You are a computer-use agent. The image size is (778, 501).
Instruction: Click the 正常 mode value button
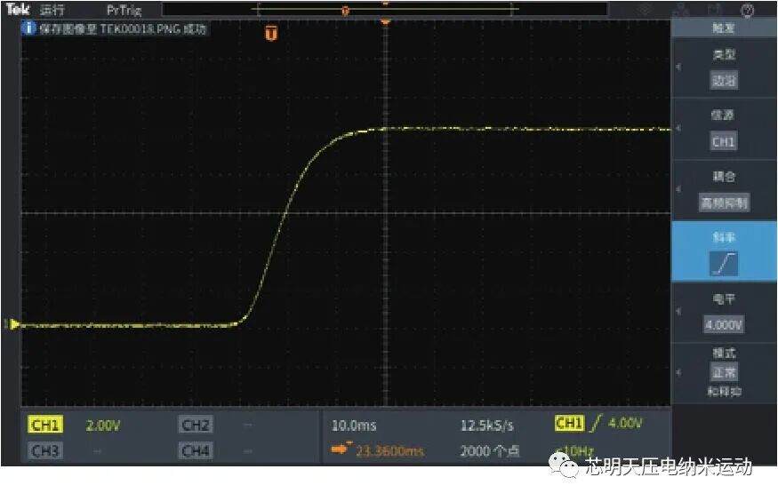(724, 372)
